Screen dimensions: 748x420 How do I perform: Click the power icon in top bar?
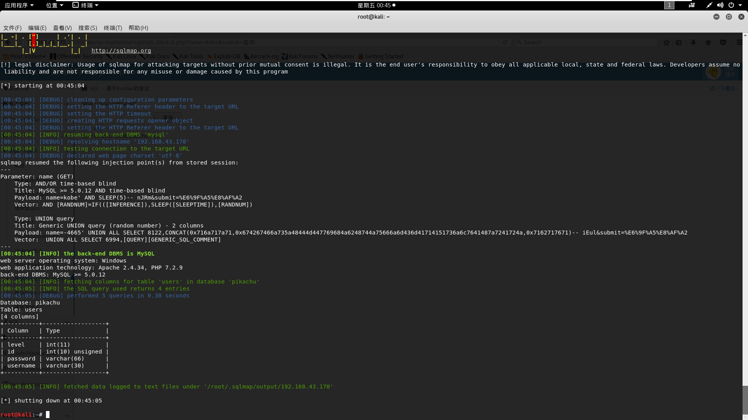731,5
